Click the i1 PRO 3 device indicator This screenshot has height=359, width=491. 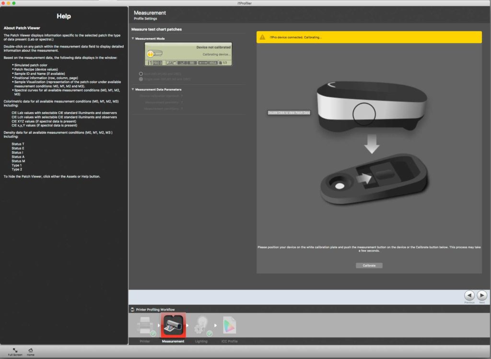tap(155, 63)
